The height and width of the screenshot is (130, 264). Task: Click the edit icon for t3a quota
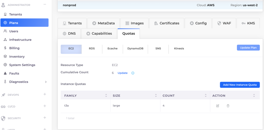[x=218, y=106]
